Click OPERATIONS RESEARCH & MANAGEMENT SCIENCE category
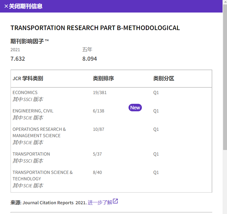 click(x=39, y=132)
